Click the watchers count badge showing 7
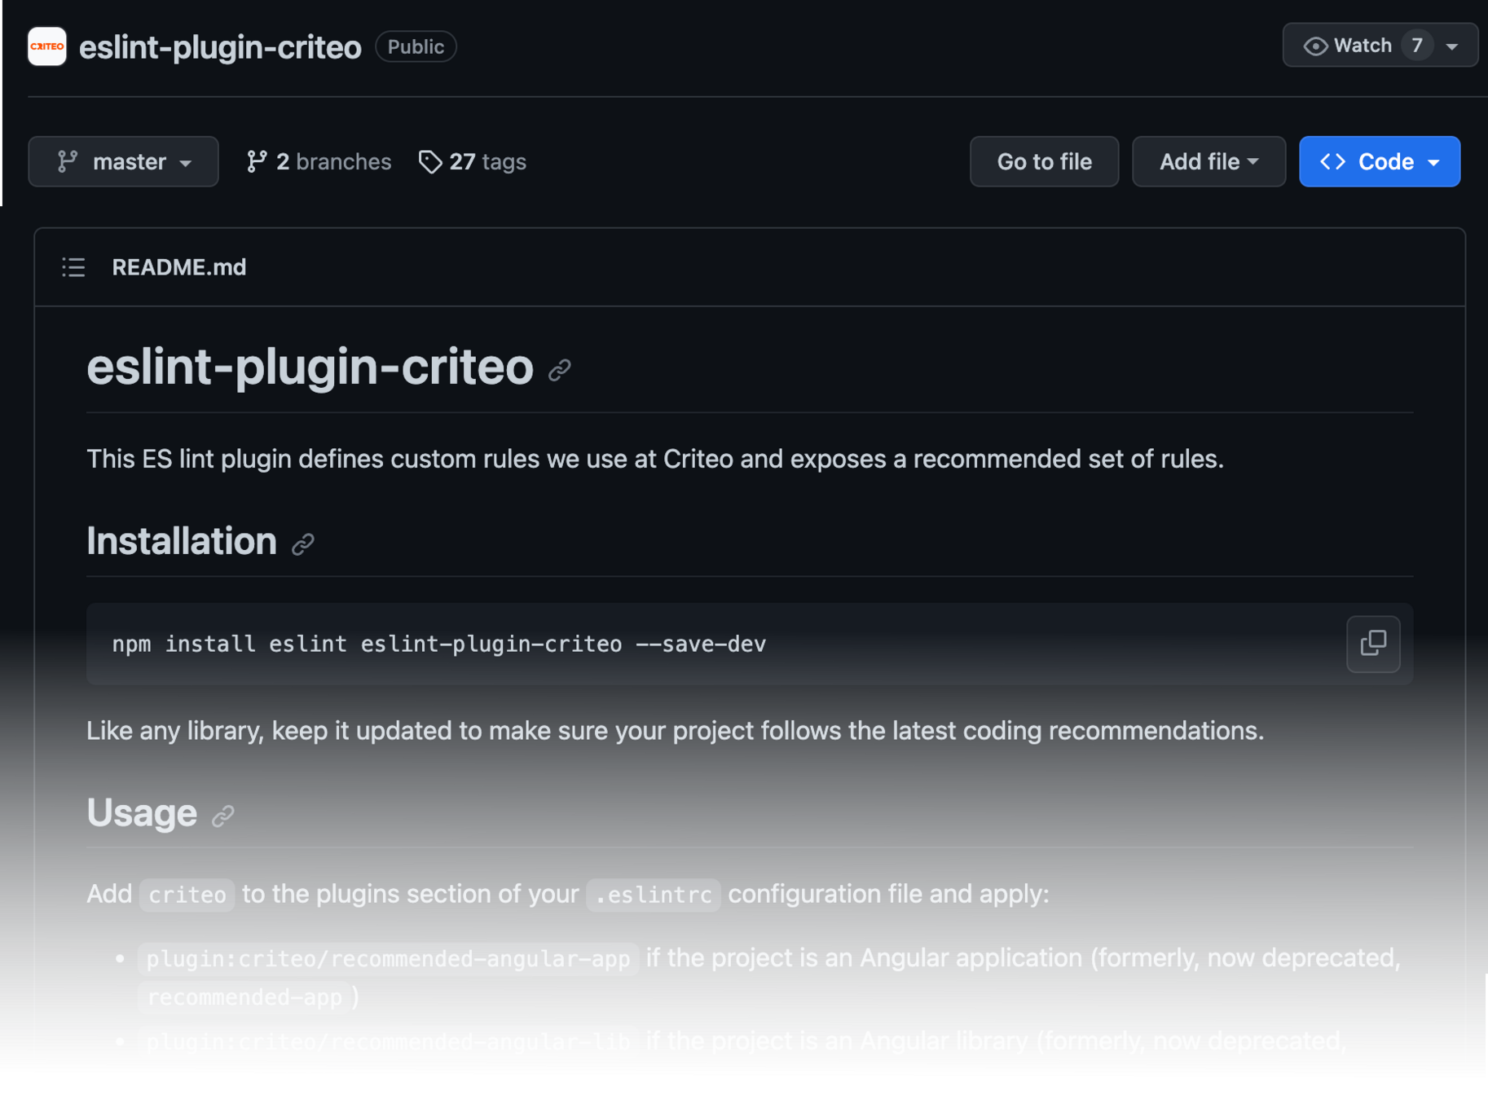Image resolution: width=1488 pixels, height=1100 pixels. pos(1417,46)
